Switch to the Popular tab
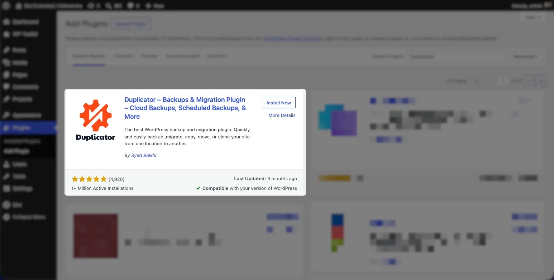Image resolution: width=554 pixels, height=280 pixels. point(149,56)
